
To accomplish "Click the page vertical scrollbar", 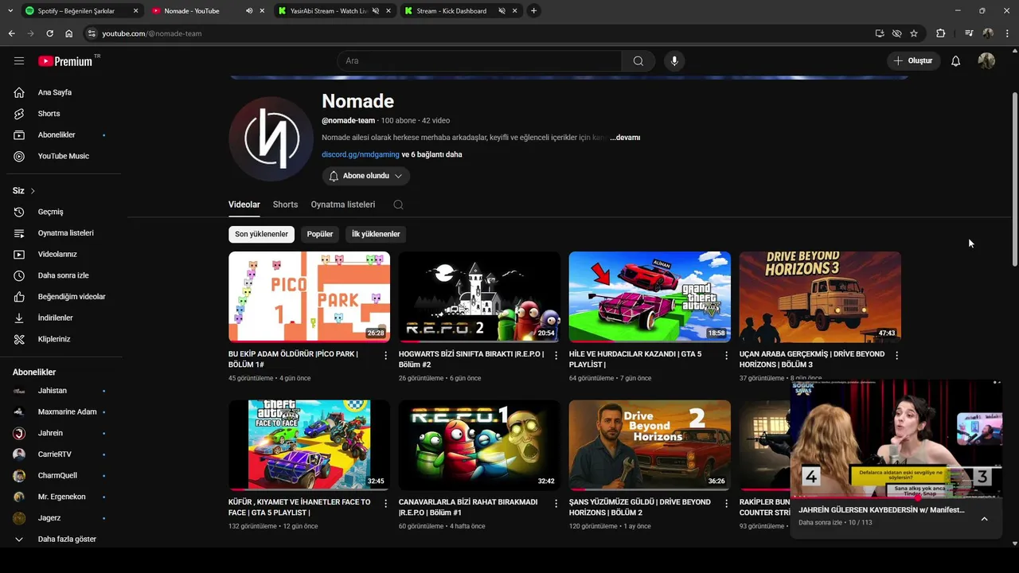I will (x=1014, y=179).
